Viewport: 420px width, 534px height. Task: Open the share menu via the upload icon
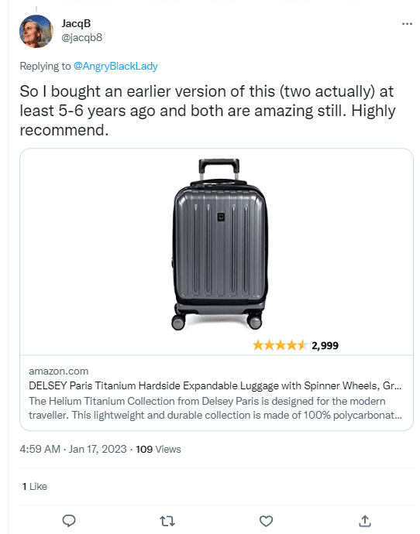tap(365, 520)
